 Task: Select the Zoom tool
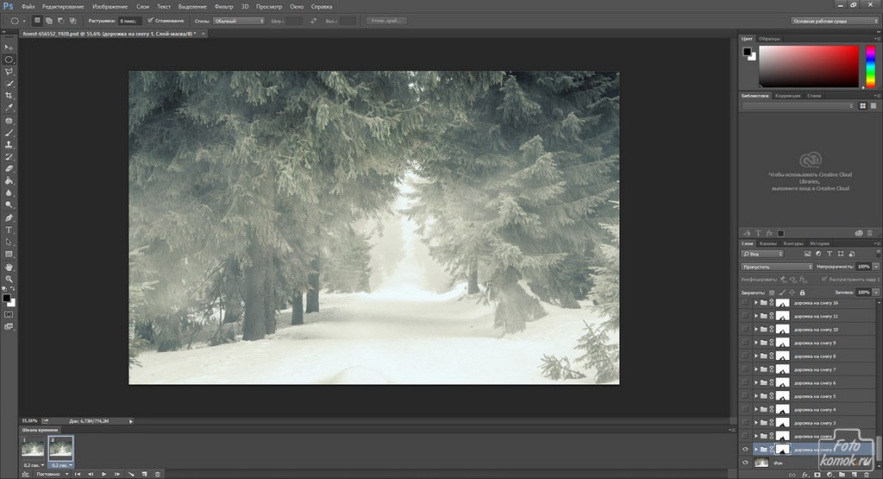tap(9, 279)
